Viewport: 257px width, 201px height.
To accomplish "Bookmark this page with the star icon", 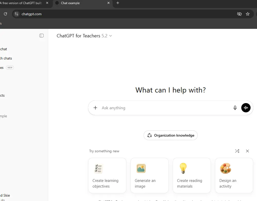I will click(248, 14).
